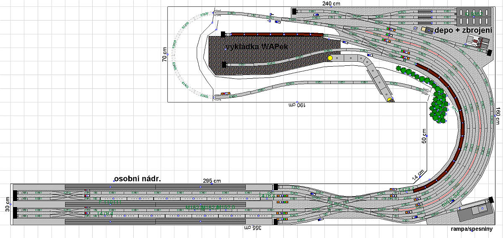Screen dimensions: 503x238
Task: Select the upside-down '190 cm' dimension label
Action: coord(296,104)
